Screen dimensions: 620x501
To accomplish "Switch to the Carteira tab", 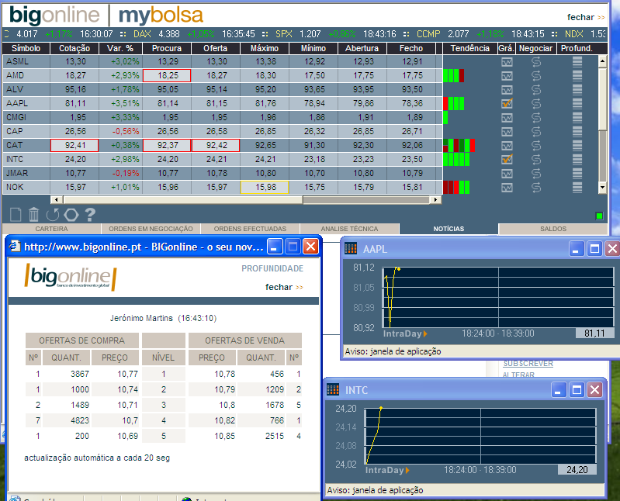I will pyautogui.click(x=51, y=229).
